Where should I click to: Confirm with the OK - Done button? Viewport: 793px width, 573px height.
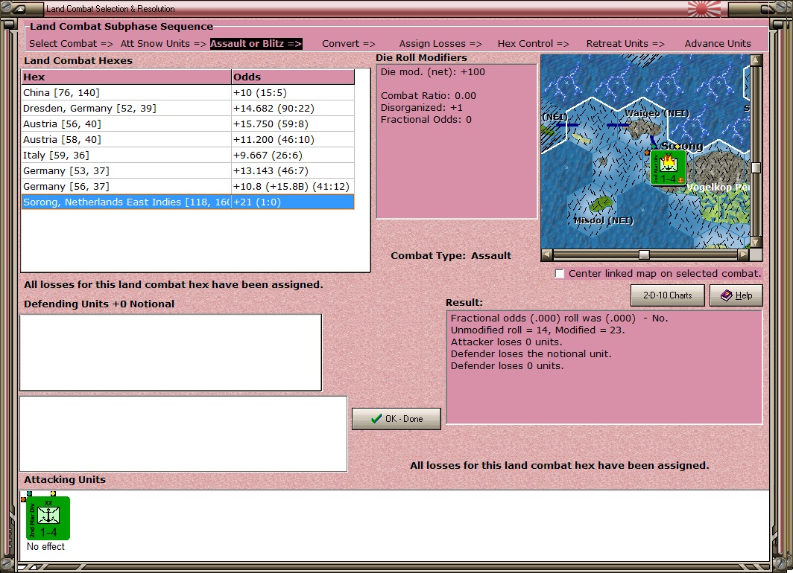coord(396,418)
